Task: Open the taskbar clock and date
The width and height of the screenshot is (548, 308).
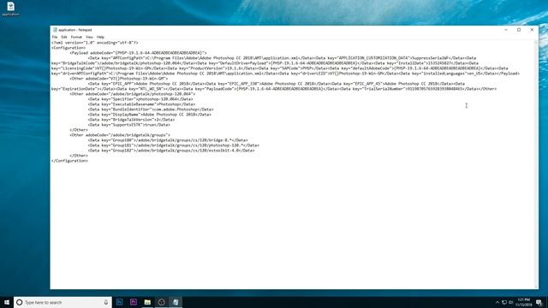Action: pyautogui.click(x=523, y=302)
